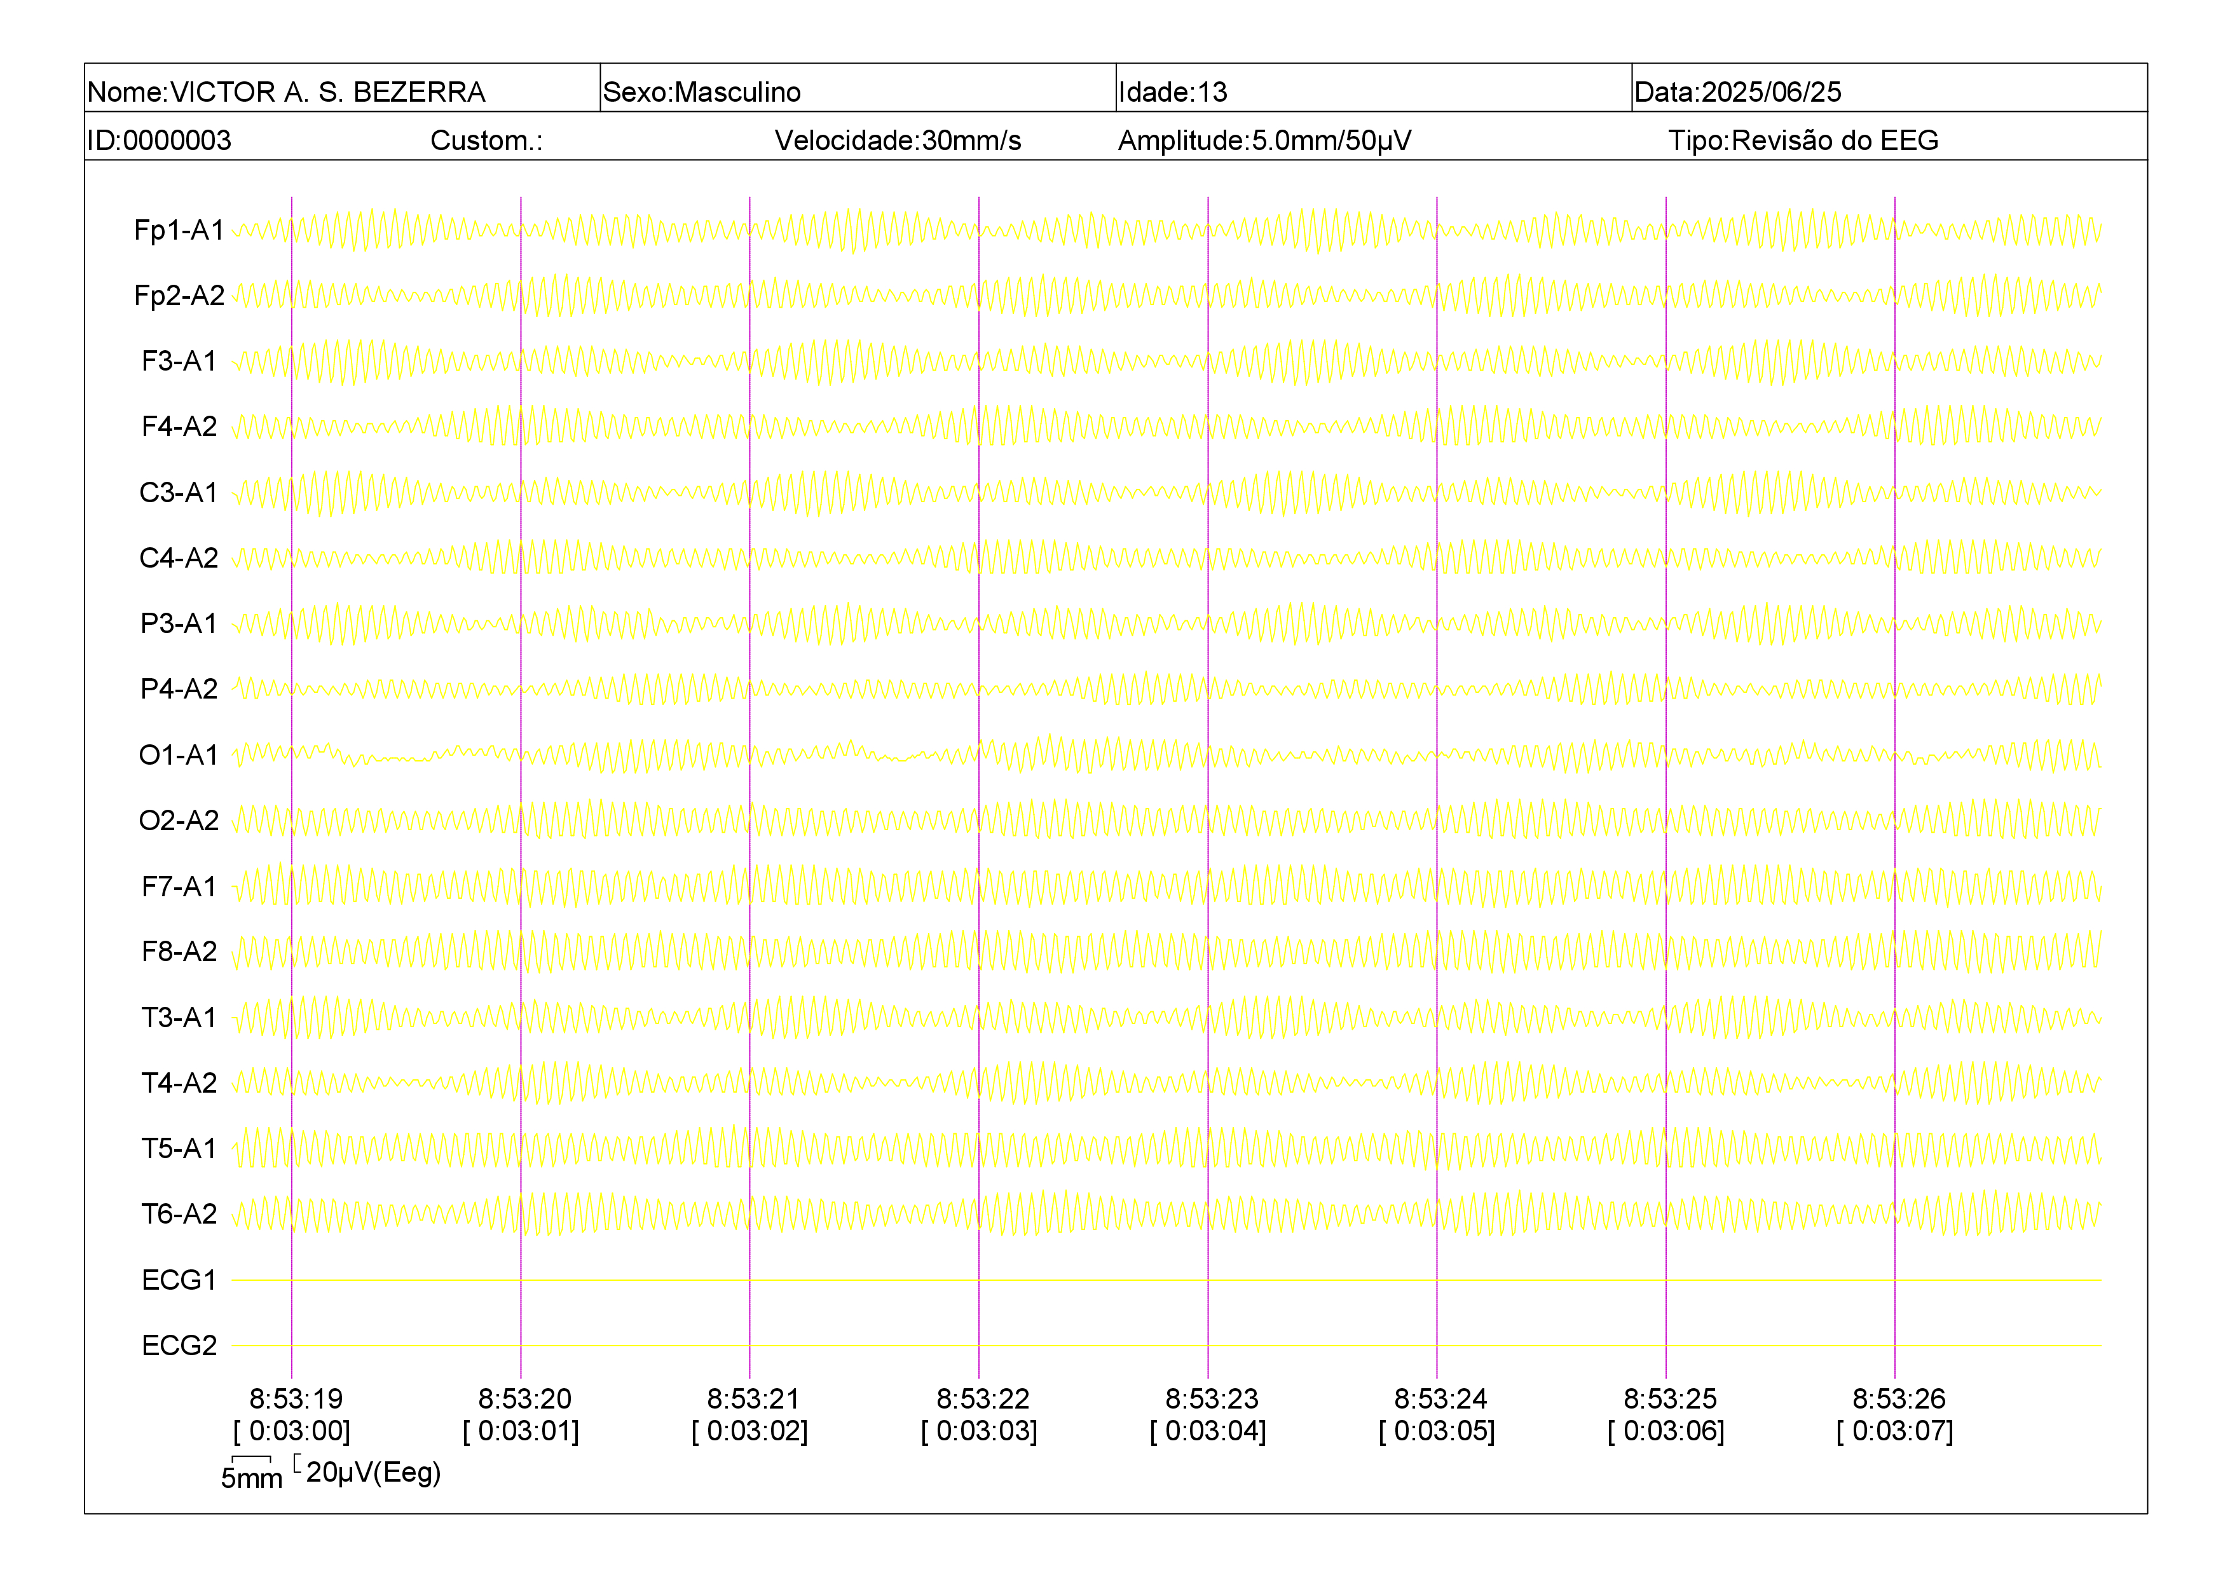The height and width of the screenshot is (1577, 2230).
Task: Select the T4-A2 channel label
Action: tap(179, 1082)
